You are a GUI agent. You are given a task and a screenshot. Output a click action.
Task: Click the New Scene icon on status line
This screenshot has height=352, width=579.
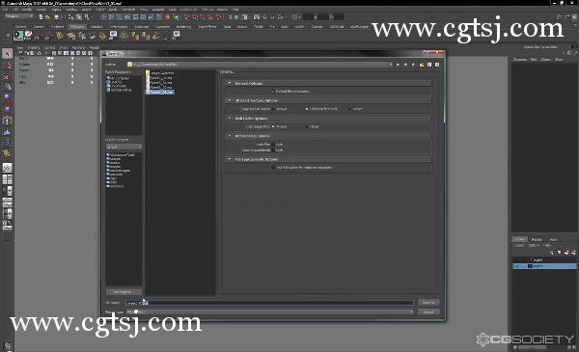click(41, 17)
